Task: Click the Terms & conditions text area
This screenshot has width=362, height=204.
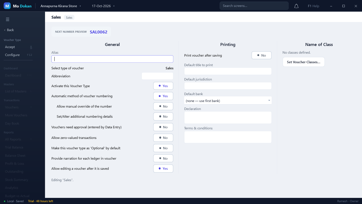Action: 228,137
